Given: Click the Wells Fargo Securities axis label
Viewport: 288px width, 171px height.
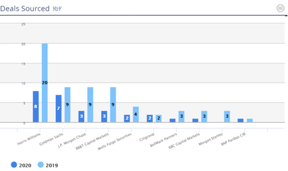Looking at the screenshot, I should pos(114,142).
